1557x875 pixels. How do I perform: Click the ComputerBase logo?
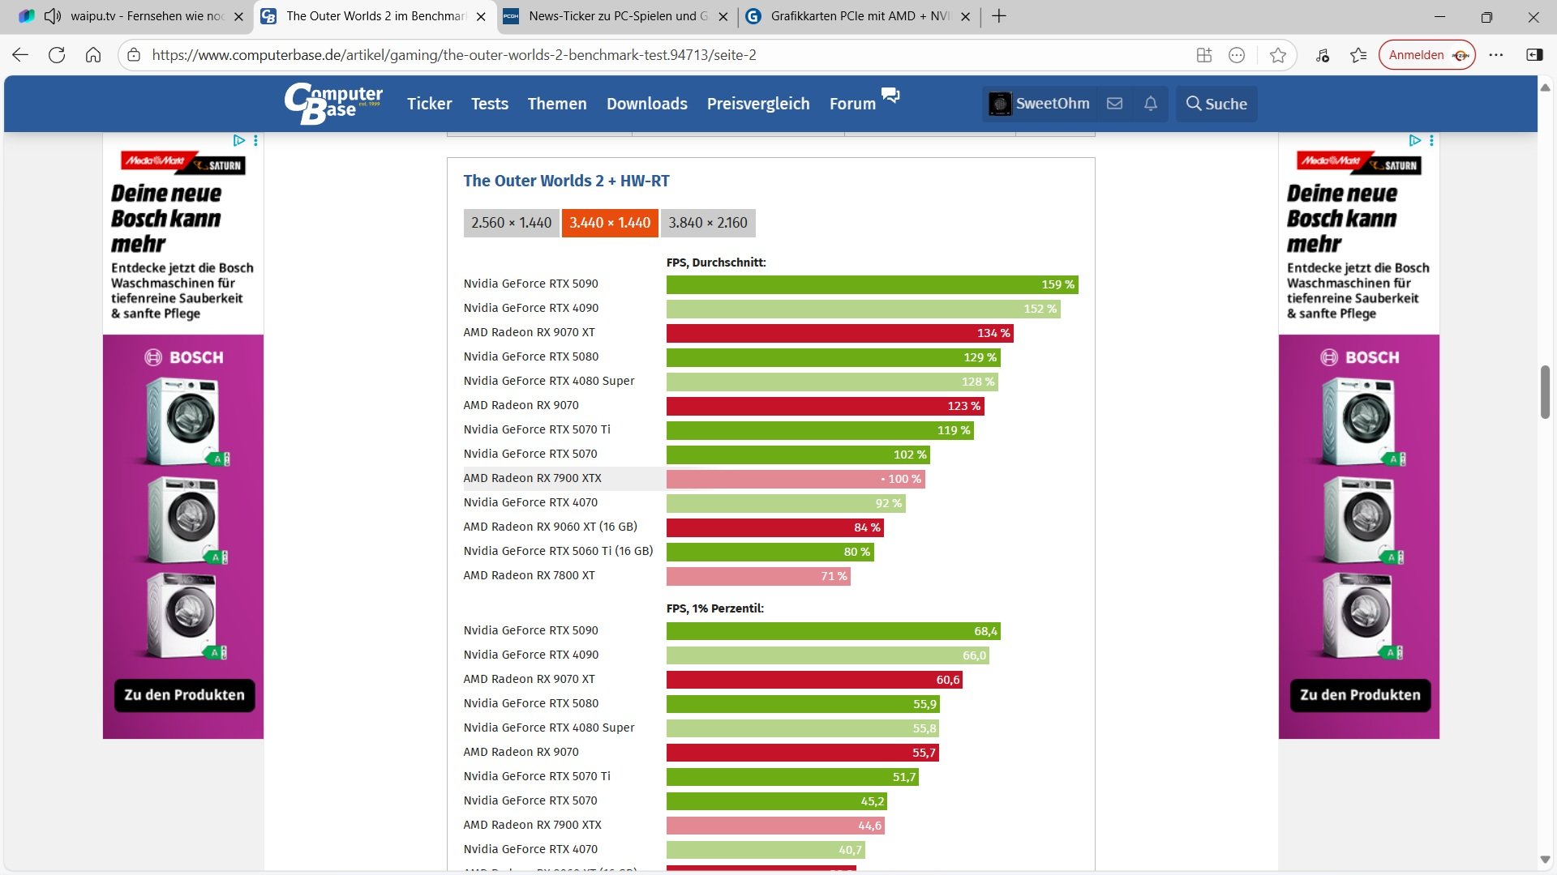tap(333, 103)
